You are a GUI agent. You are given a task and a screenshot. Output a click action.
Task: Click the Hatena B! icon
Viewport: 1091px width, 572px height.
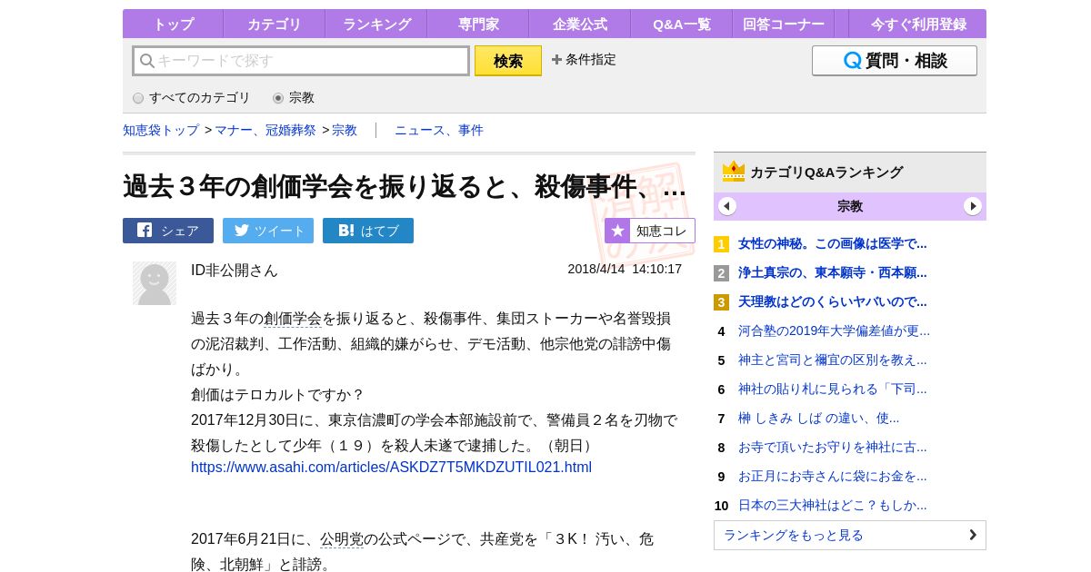coord(346,231)
